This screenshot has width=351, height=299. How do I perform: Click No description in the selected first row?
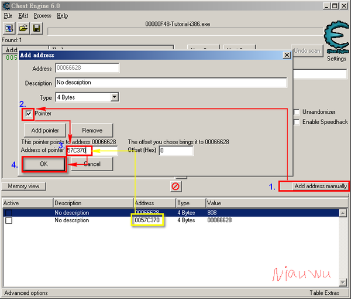(71, 213)
